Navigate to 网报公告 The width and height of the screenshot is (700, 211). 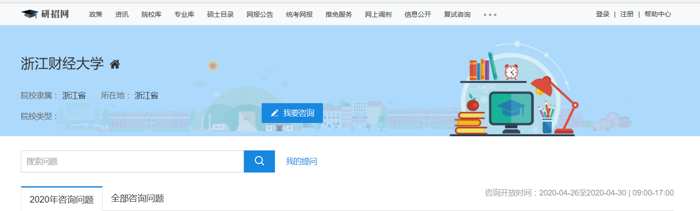click(x=260, y=15)
